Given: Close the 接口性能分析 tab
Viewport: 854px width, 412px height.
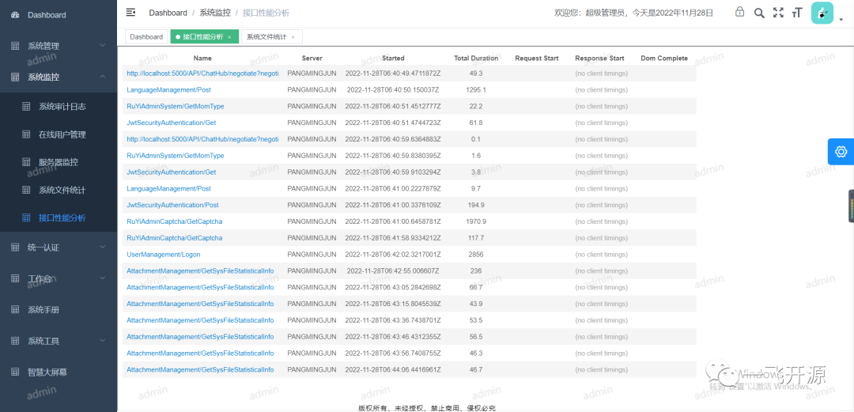Looking at the screenshot, I should click(229, 37).
